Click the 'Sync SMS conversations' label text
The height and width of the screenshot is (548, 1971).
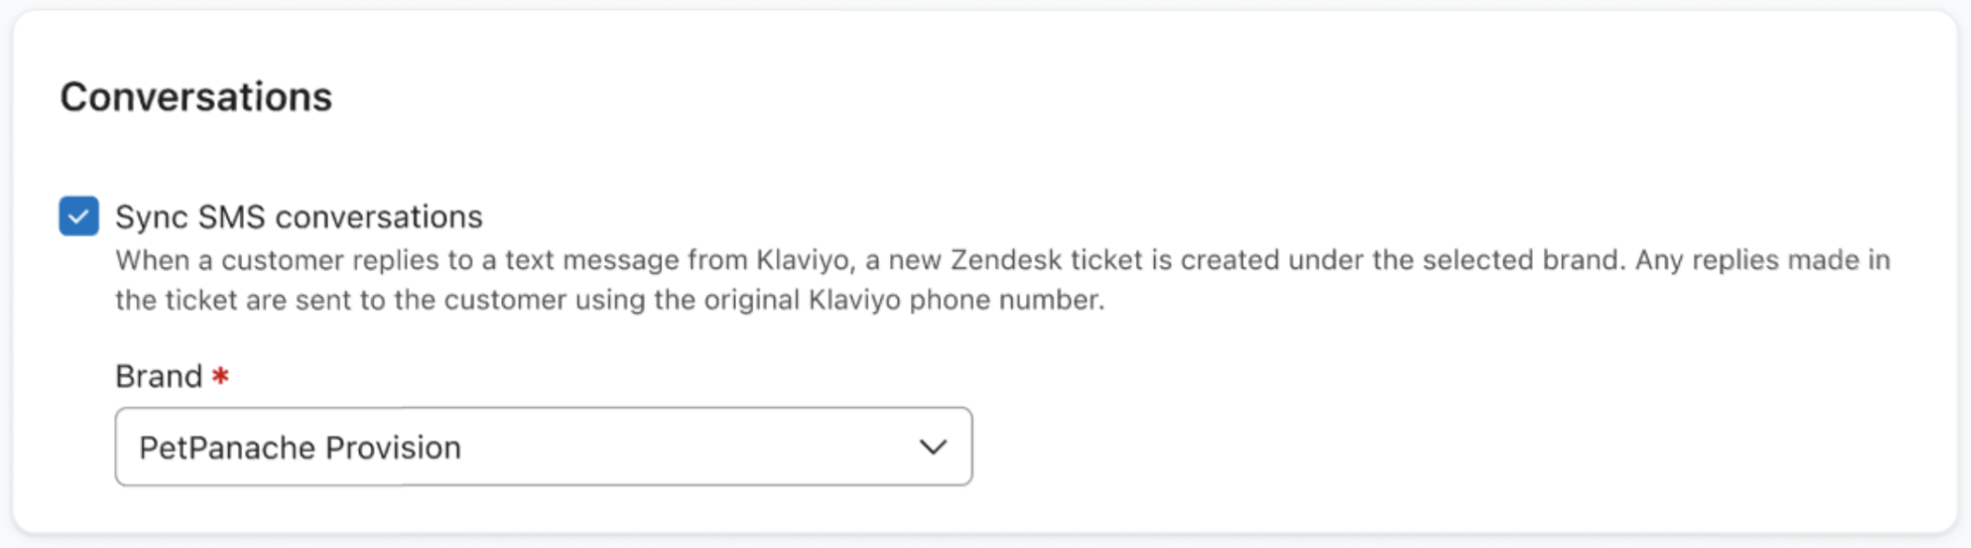pos(298,217)
